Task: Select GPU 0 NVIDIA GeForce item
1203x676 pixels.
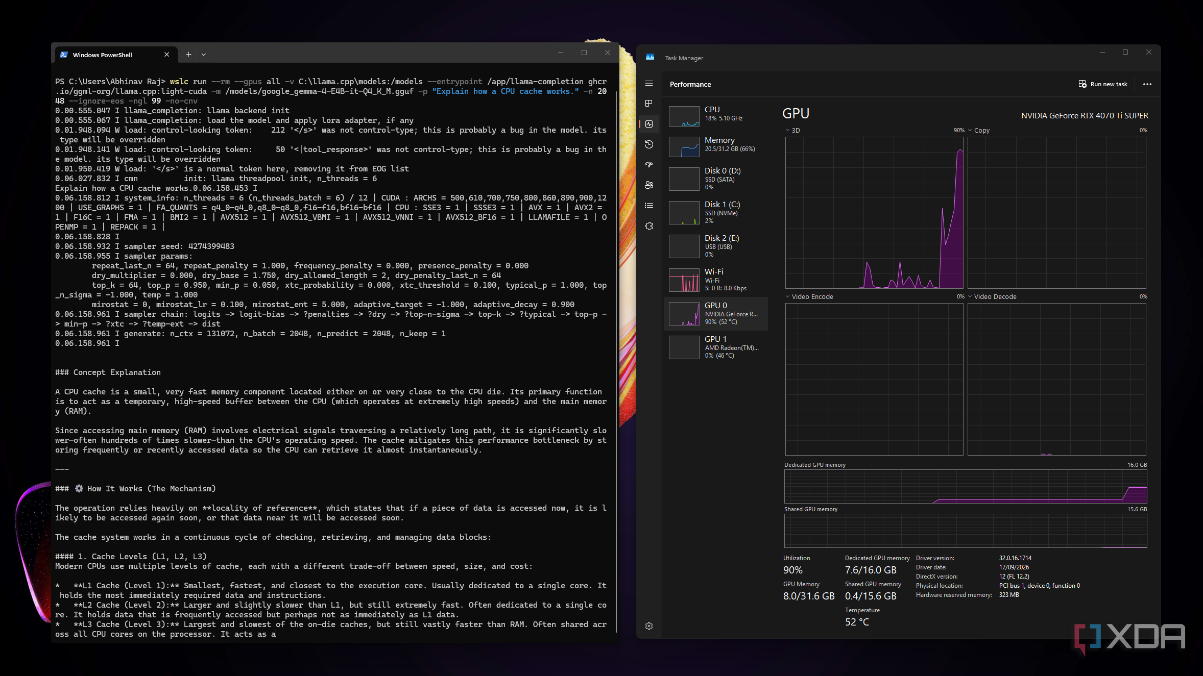Action: tap(716, 313)
